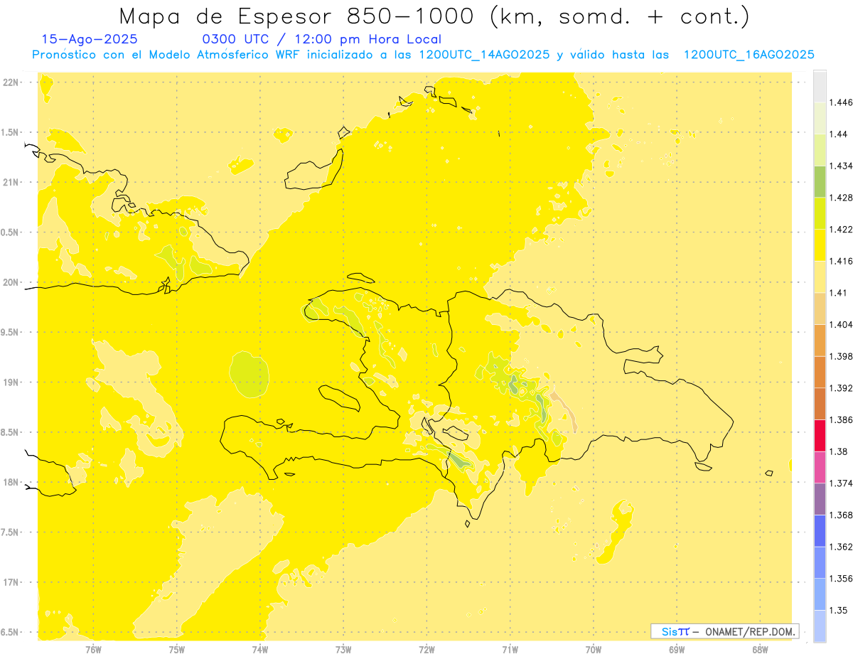The width and height of the screenshot is (853, 659).
Task: Click the red legend swatch between 1.38 and 1.386
Action: point(820,435)
